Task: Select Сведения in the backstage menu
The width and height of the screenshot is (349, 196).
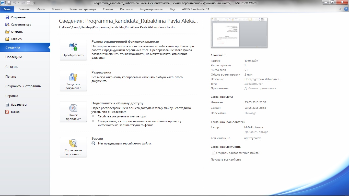Action: coord(25,47)
